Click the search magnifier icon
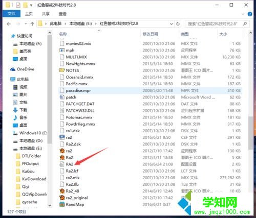The image size is (256, 218). 245,24
